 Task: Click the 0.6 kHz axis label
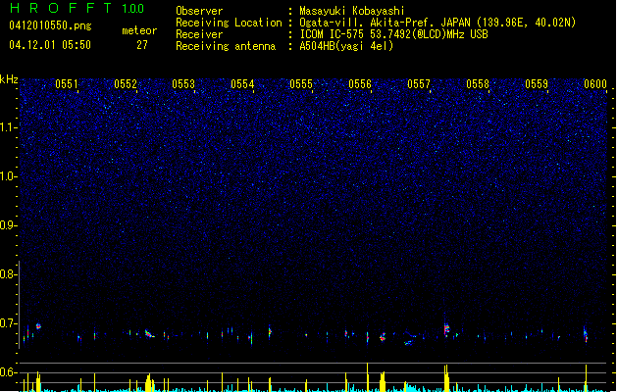[x=9, y=372]
